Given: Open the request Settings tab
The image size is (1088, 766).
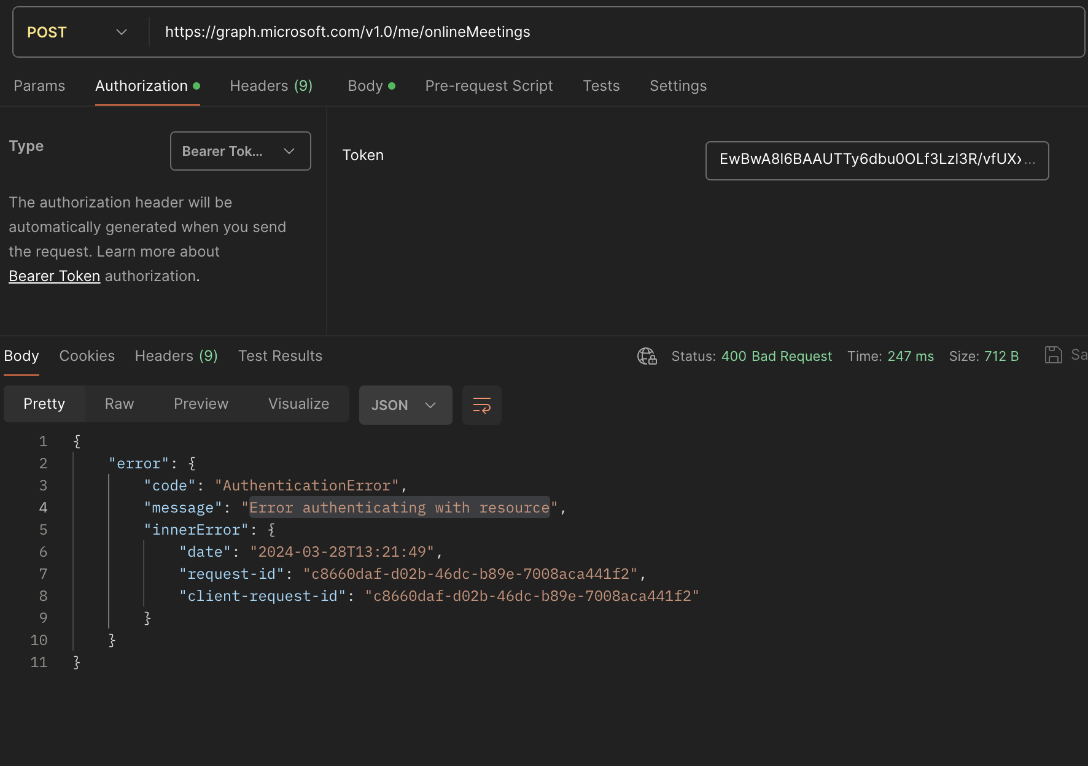Looking at the screenshot, I should pyautogui.click(x=678, y=86).
